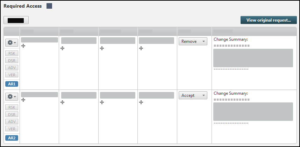Click the plus icon in AR1 fourth column
The width and height of the screenshot is (300, 147).
(141, 48)
